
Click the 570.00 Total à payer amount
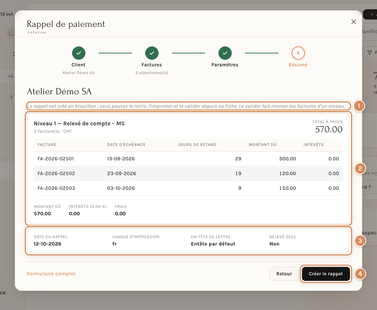(x=329, y=129)
